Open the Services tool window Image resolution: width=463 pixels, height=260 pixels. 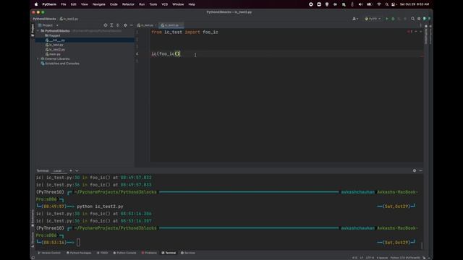(188, 253)
